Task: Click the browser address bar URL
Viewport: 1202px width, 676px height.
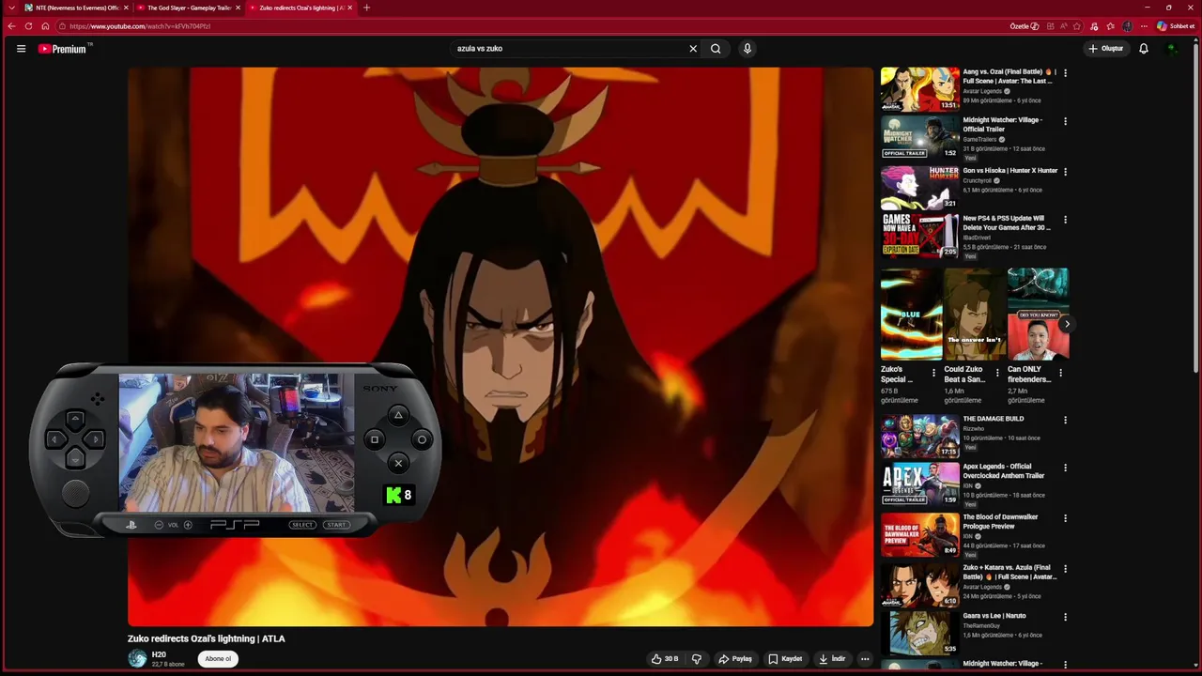Action: (139, 26)
